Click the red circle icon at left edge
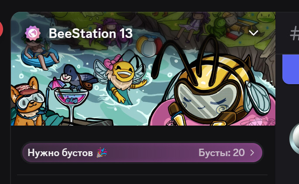 1,30
